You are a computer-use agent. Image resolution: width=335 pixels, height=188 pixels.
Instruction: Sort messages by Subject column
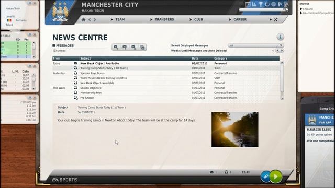click(x=136, y=58)
